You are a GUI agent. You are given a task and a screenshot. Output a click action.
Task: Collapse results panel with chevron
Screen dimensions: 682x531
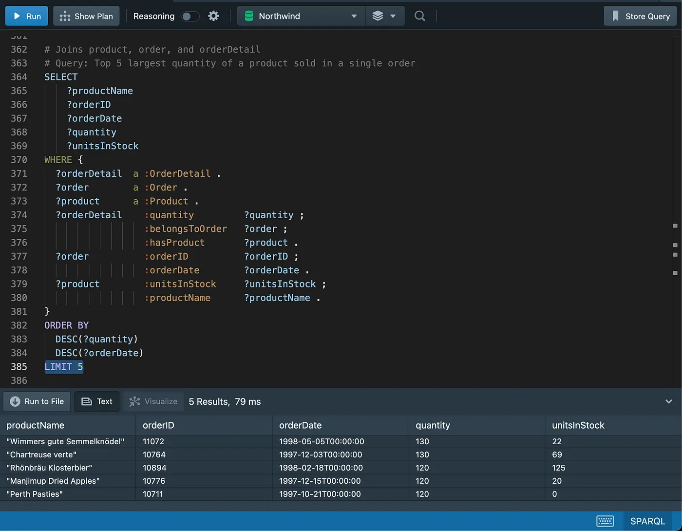click(669, 401)
